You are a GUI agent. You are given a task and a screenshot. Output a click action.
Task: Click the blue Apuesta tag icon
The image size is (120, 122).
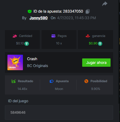[x=52, y=81]
